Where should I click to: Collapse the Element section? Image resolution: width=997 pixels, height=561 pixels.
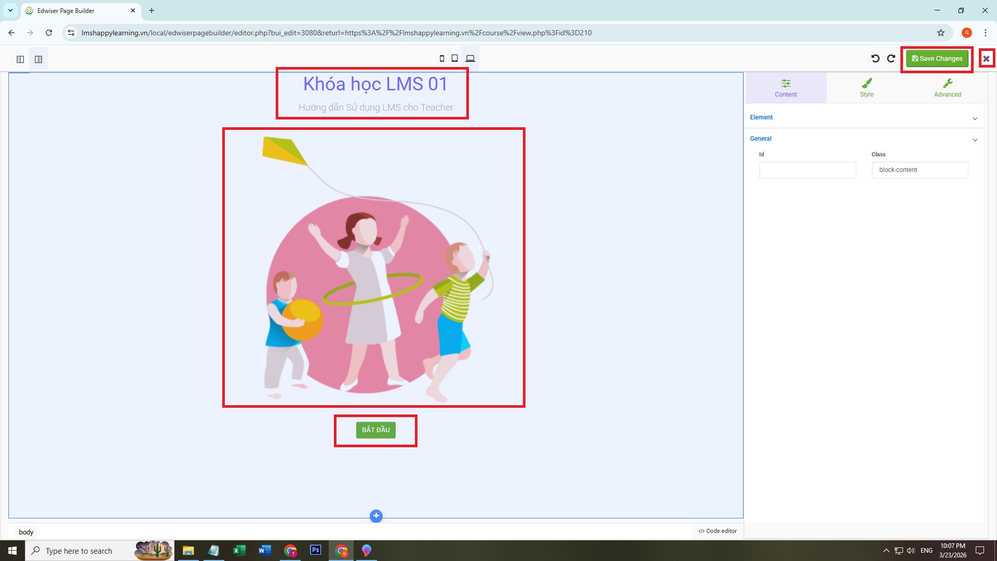coord(975,118)
